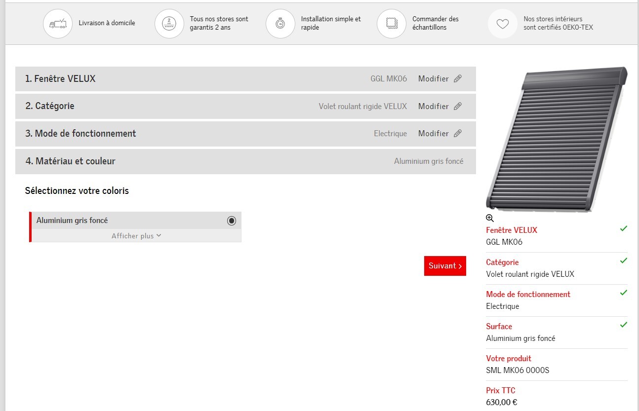Screen dimensions: 639x411
Task: Click the OEKO-TEX heart icon
Action: coord(503,24)
